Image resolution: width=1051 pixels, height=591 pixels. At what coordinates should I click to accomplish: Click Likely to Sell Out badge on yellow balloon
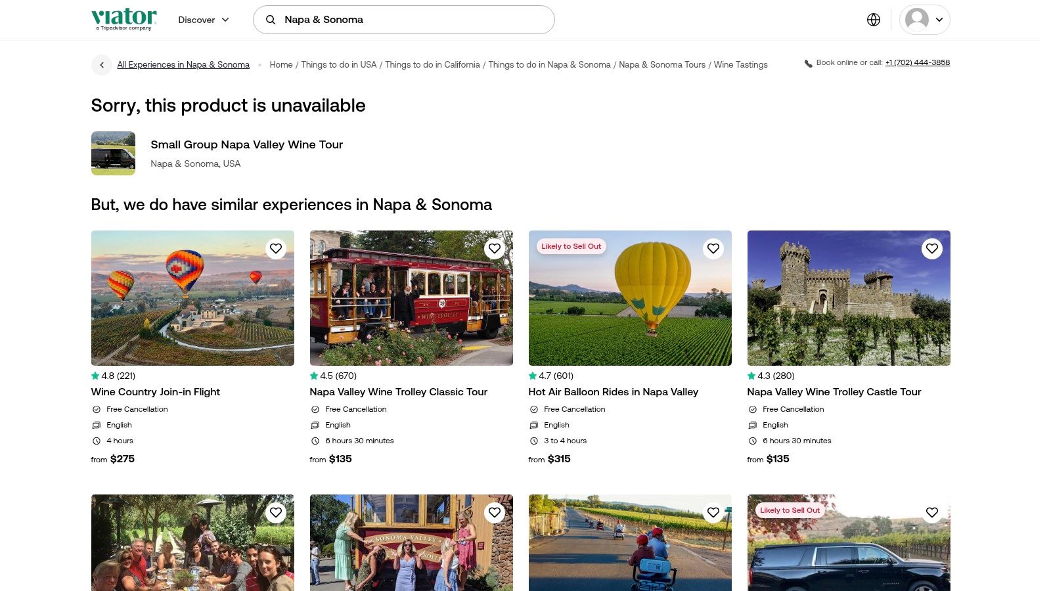click(571, 247)
